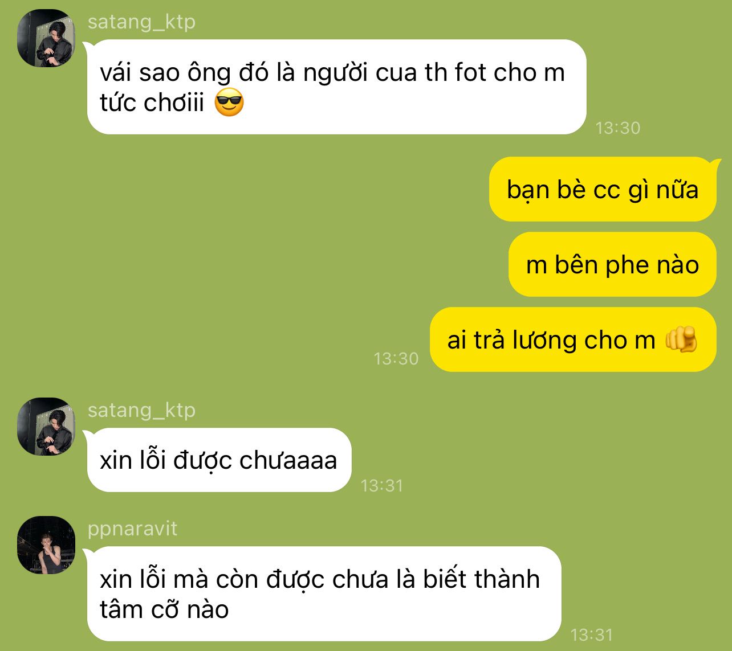Tap satang_ktp's avatar next to the apology message
The height and width of the screenshot is (651, 732).
[x=46, y=427]
